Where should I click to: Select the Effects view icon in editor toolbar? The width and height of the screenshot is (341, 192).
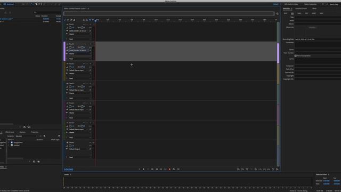(68, 20)
